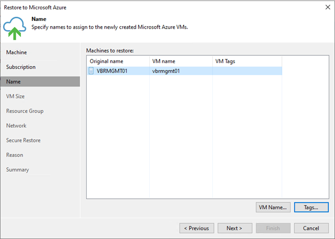Click the cloud upload wizard icon

(15, 28)
